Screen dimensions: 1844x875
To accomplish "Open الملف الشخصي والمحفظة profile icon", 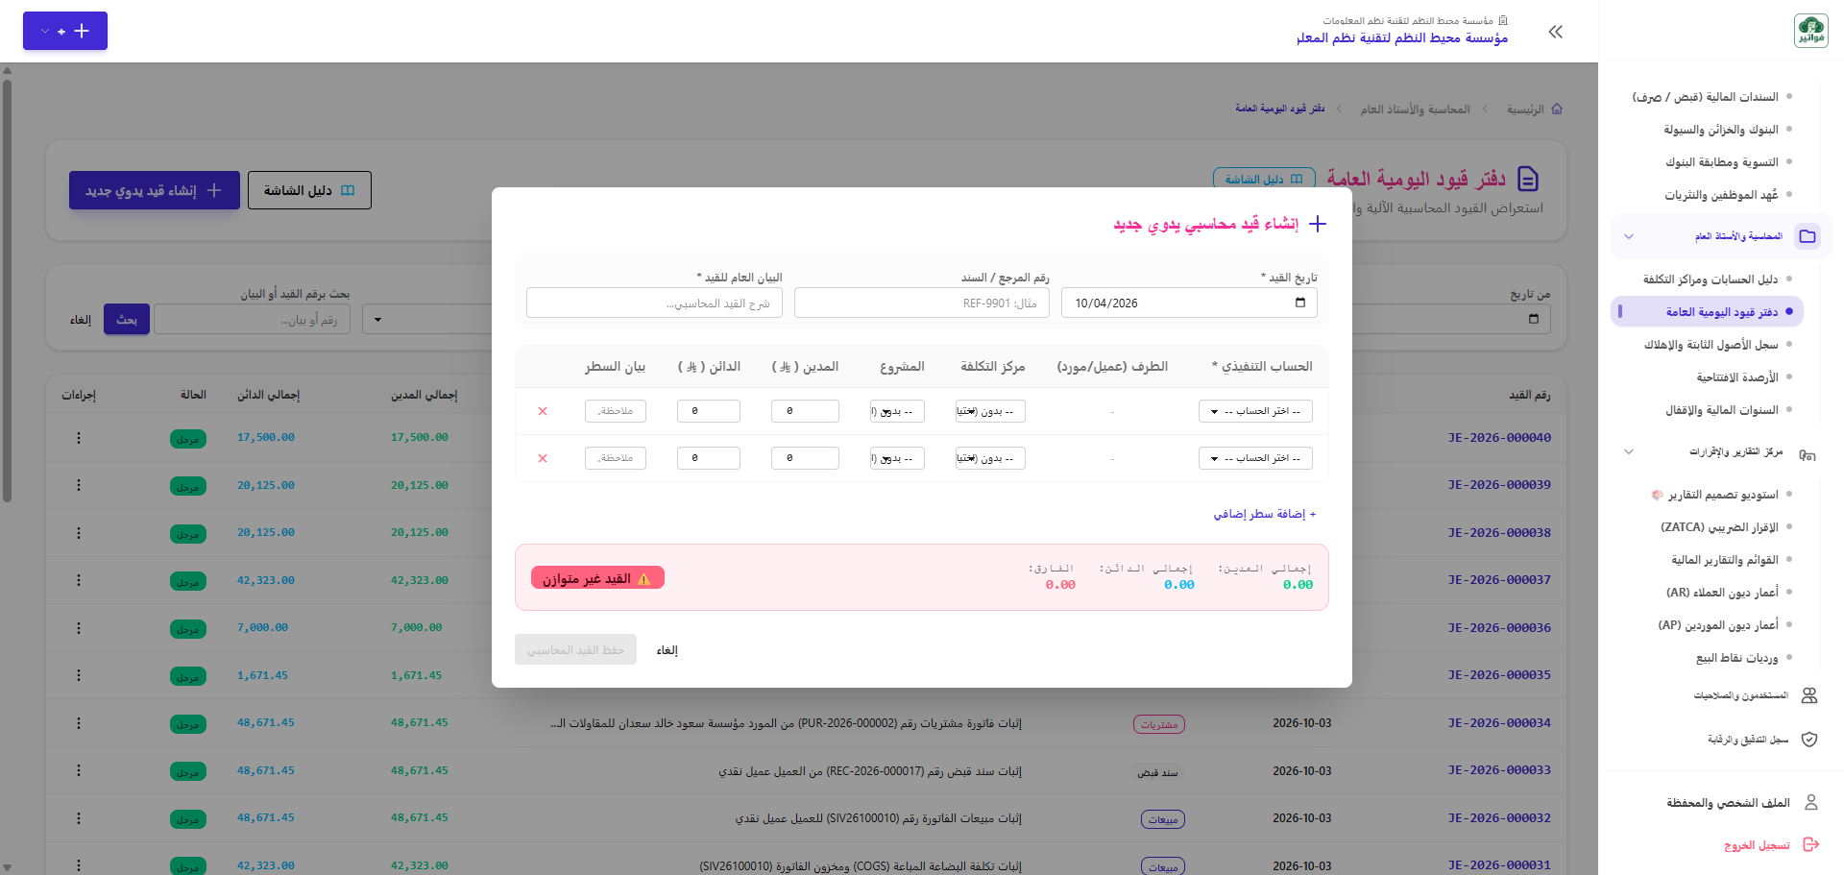I will click(1811, 802).
